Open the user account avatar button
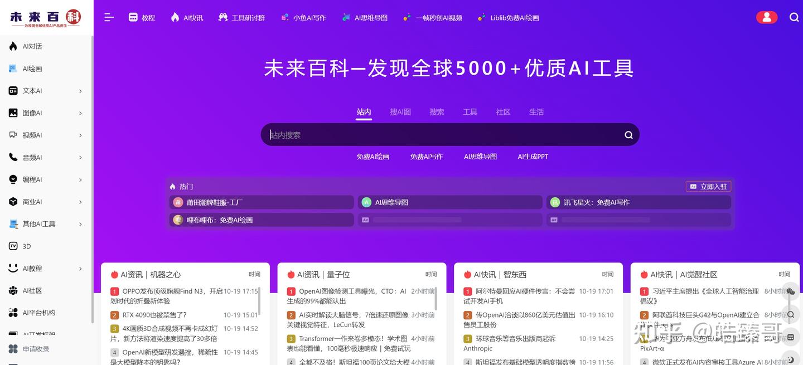The image size is (803, 365). pos(767,17)
